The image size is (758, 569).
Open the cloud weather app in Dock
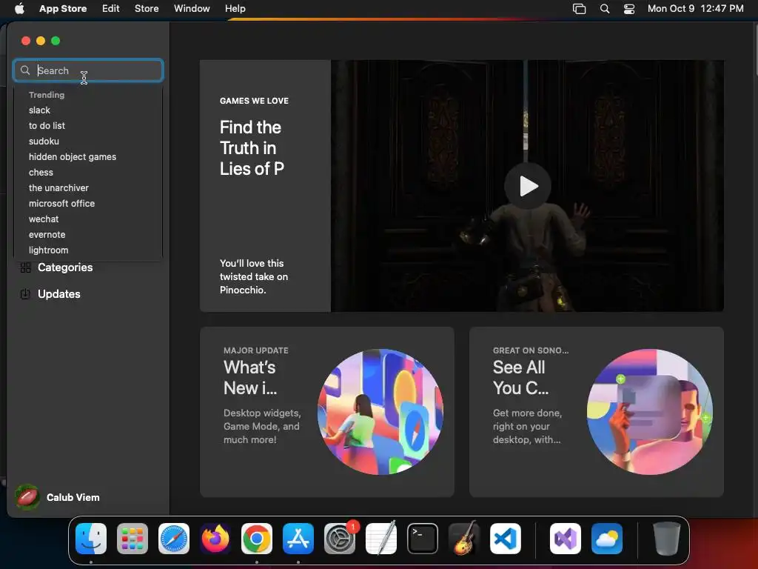tap(607, 539)
